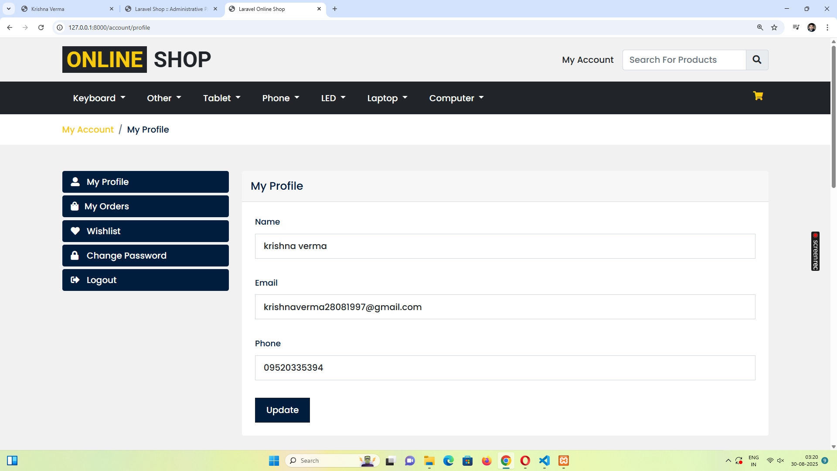Screen dimensions: 837x471
Task: Open the taskbar clock and date
Action: 804,461
